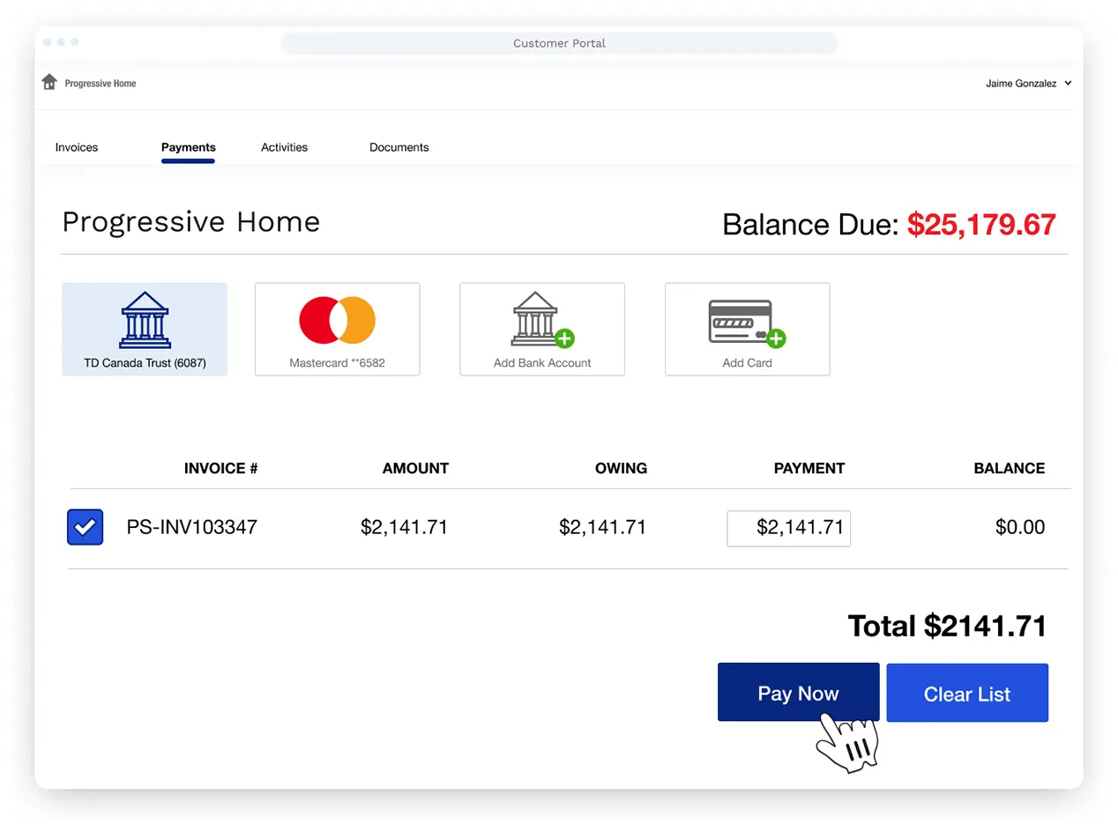This screenshot has height=832, width=1118.
Task: Select the Payments tab
Action: (188, 147)
